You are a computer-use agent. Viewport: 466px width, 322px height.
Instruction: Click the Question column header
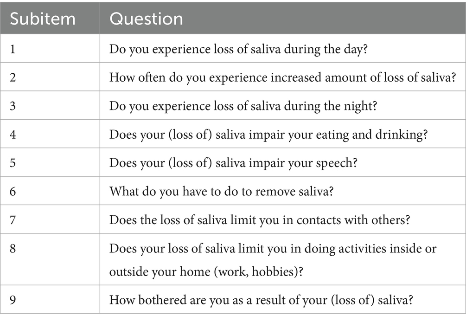[x=146, y=19]
